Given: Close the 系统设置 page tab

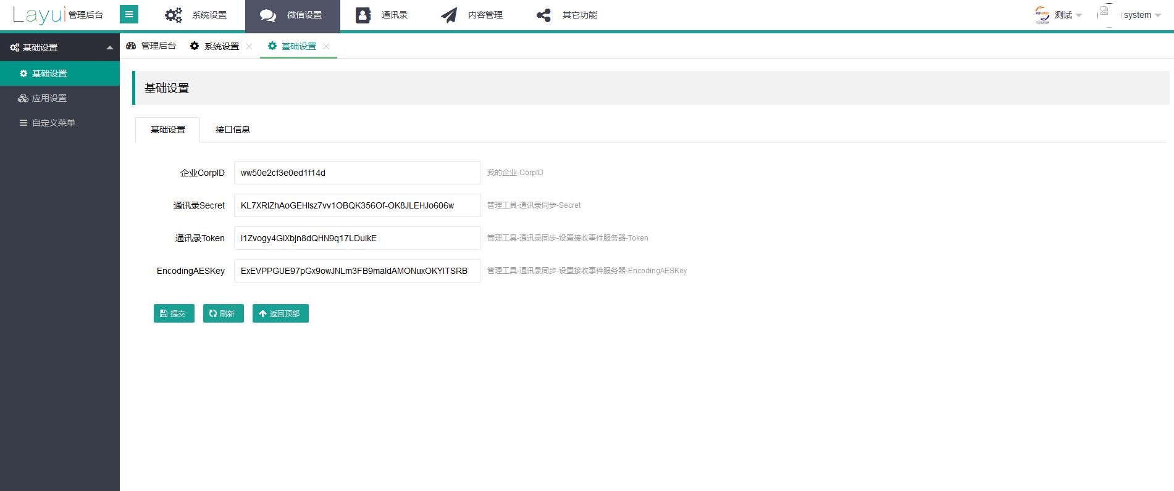Looking at the screenshot, I should pyautogui.click(x=249, y=46).
